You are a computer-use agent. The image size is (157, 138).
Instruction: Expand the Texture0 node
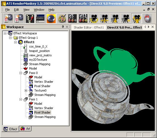click(26, 91)
